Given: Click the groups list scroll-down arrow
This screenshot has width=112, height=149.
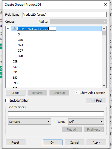Looking at the screenshot, I should [104, 85].
